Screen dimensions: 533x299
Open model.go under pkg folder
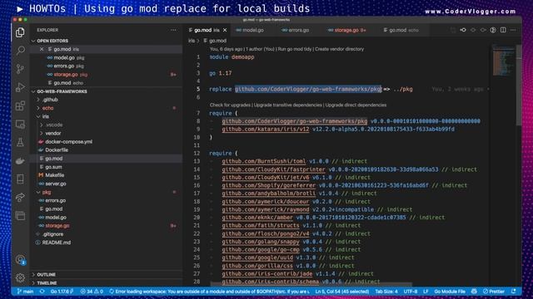[56, 218]
